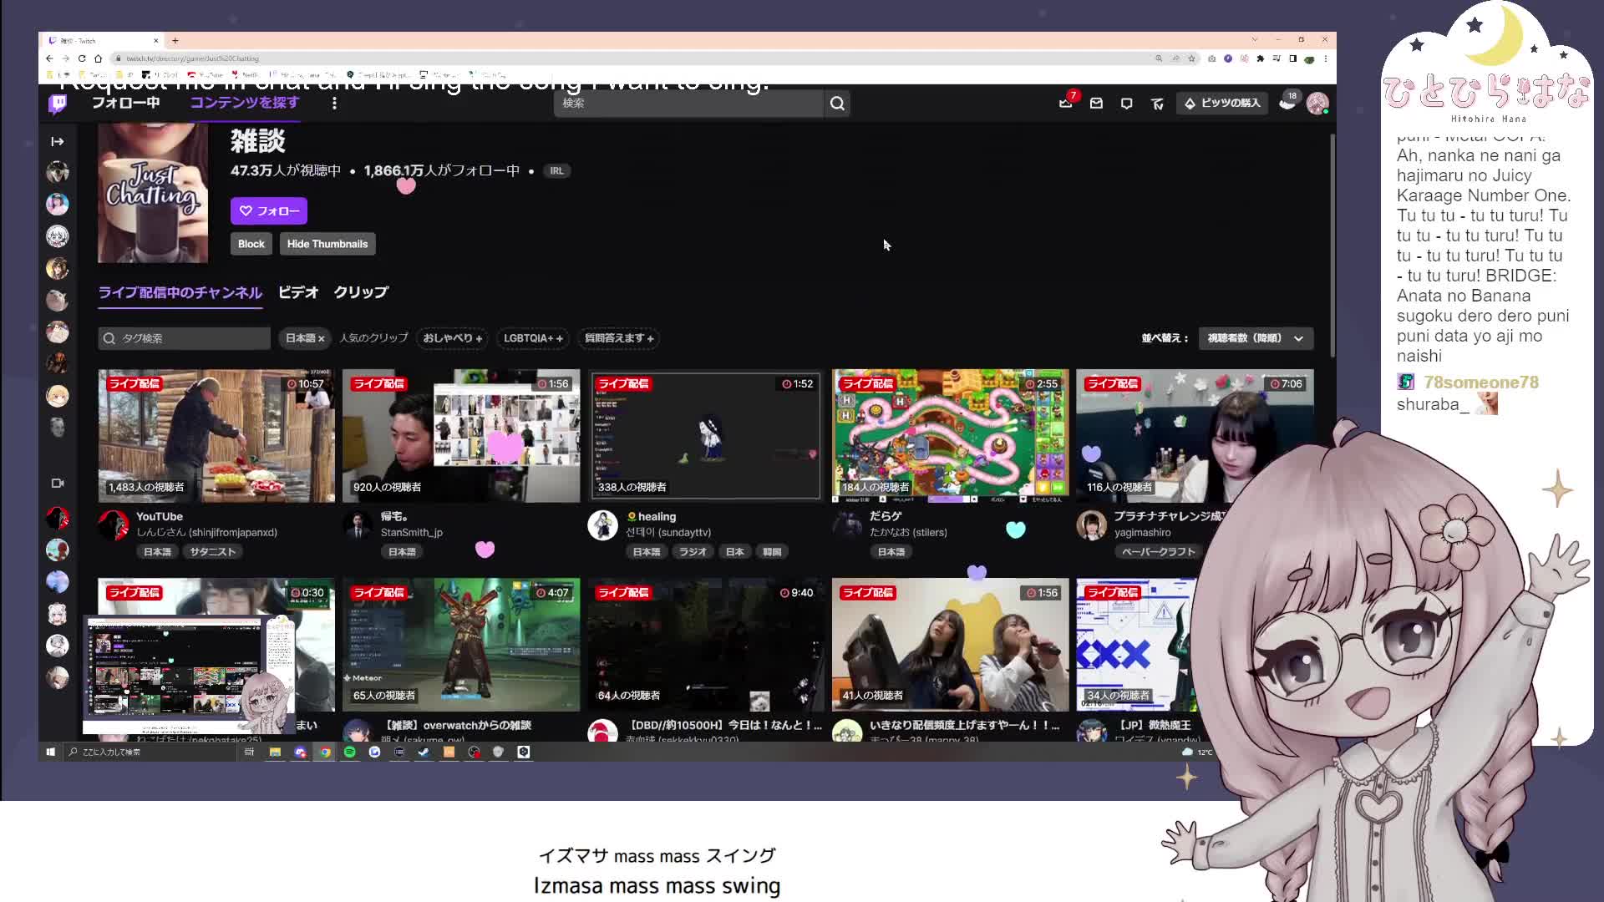Open the Twitch home logo

[x=58, y=104]
